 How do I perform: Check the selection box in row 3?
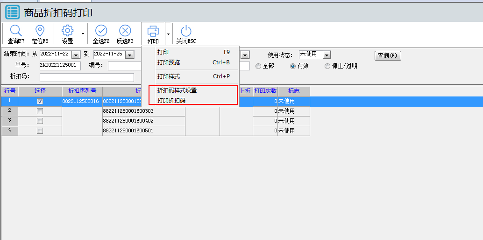(40, 121)
